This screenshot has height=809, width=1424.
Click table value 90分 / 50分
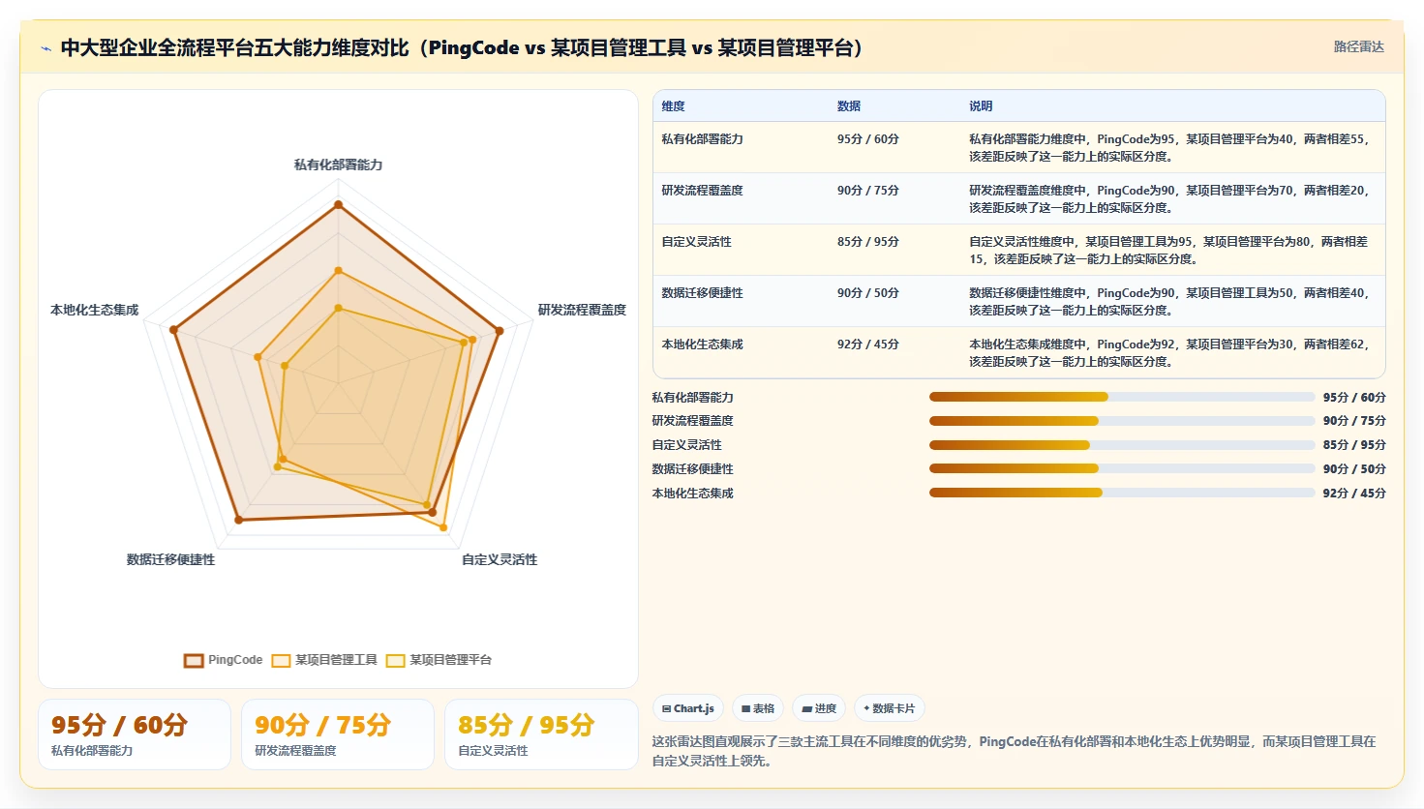tap(868, 293)
